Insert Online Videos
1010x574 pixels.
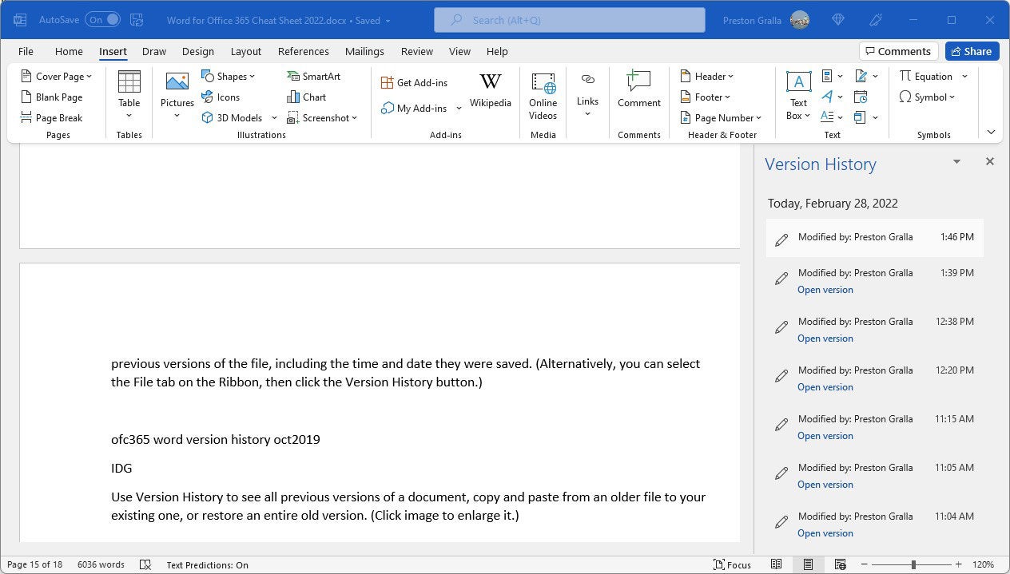point(543,96)
